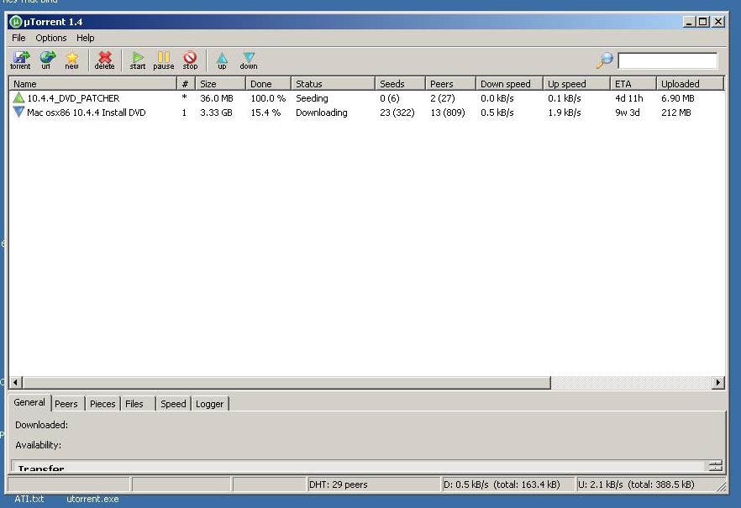Click the 100.0 % done value
This screenshot has width=741, height=508.
tap(268, 98)
